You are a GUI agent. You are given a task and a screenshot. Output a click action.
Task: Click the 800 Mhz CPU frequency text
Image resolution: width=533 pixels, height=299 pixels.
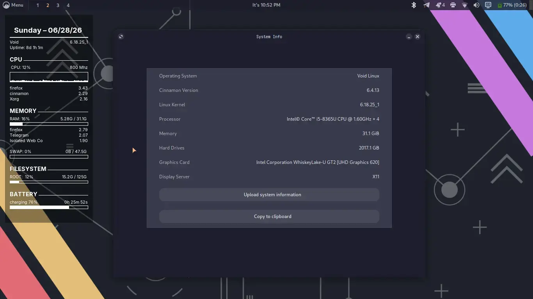(x=79, y=67)
